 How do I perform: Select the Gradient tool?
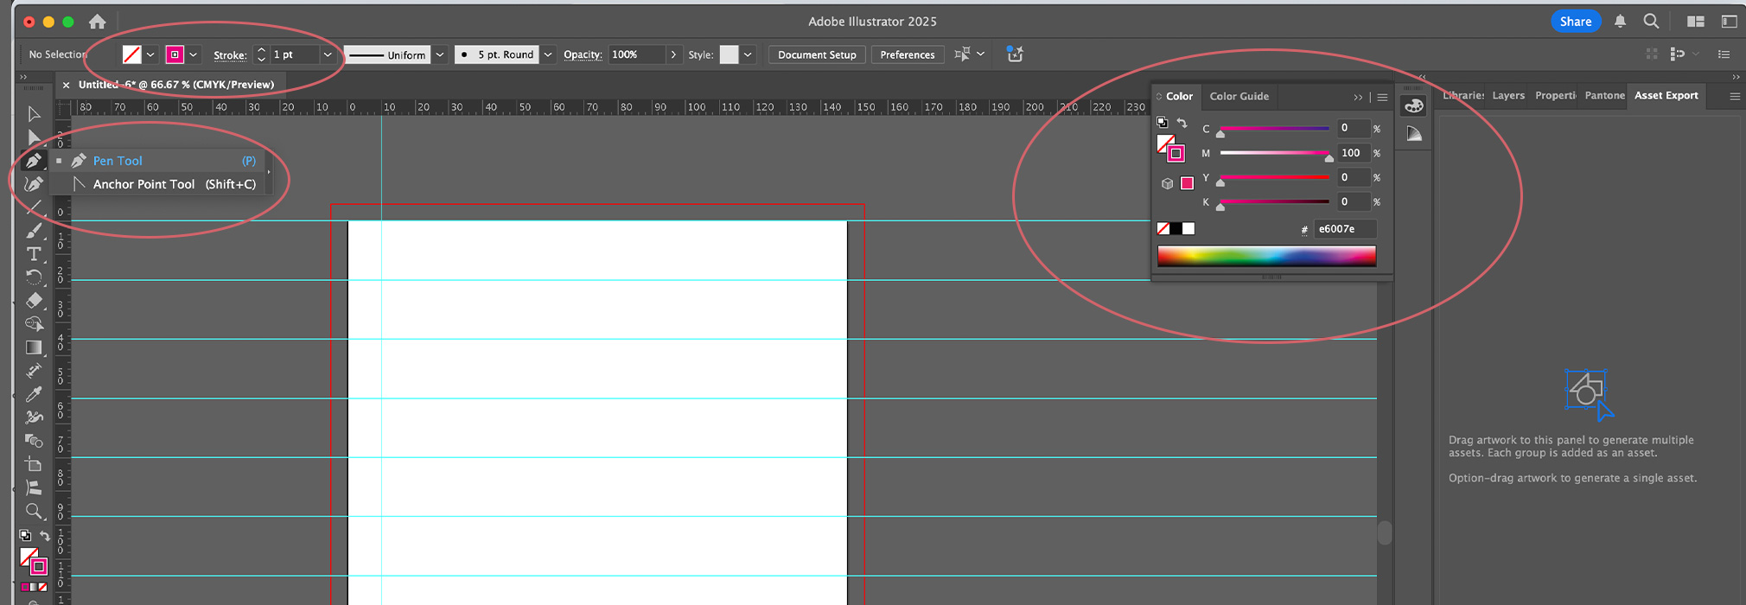point(34,347)
